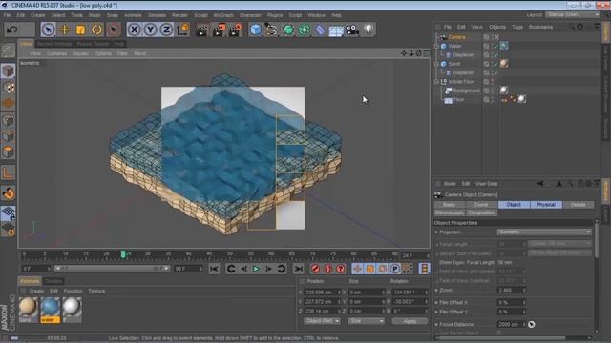Activate the Move tool
The width and height of the screenshot is (611, 343).
pos(64,30)
